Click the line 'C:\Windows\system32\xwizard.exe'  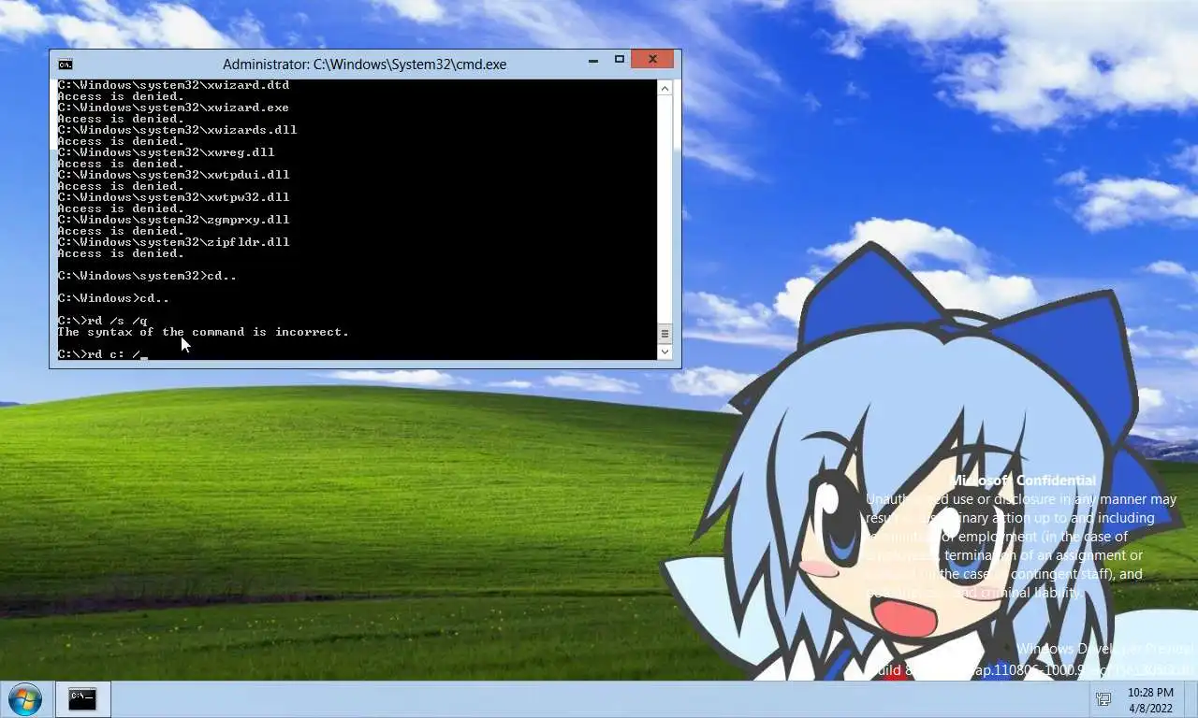coord(173,108)
